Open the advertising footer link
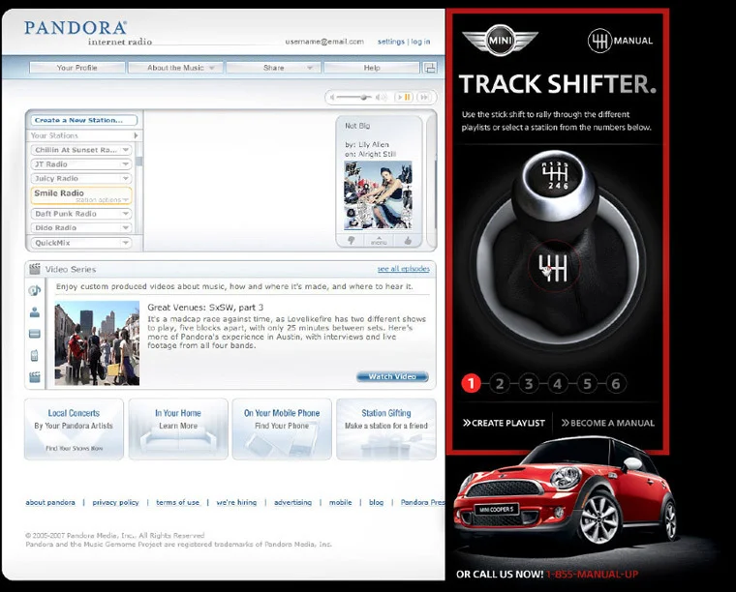 292,502
